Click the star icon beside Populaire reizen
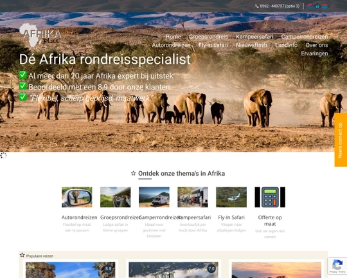Viewport: 347px width, 278px height. click(x=22, y=255)
